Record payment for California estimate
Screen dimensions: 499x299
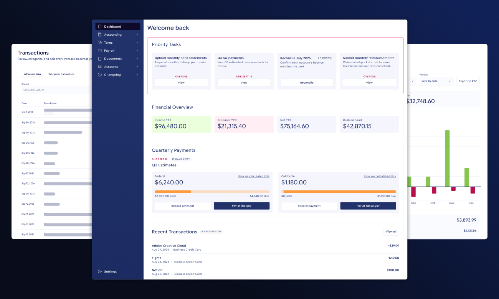[x=309, y=206]
